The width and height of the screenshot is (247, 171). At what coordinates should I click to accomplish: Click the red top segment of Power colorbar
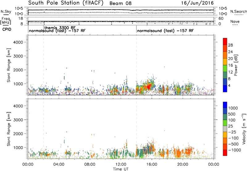pyautogui.click(x=225, y=41)
